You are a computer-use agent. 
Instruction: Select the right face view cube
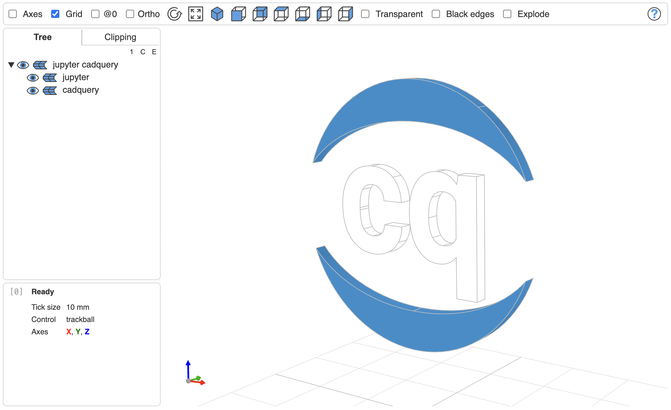345,14
